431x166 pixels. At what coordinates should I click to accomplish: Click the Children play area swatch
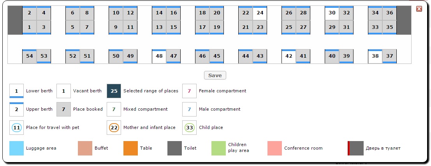click(x=218, y=148)
